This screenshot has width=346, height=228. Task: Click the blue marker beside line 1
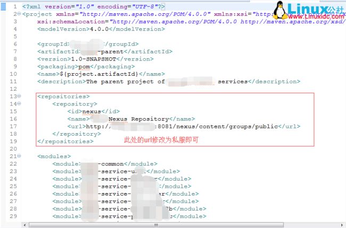3,6
